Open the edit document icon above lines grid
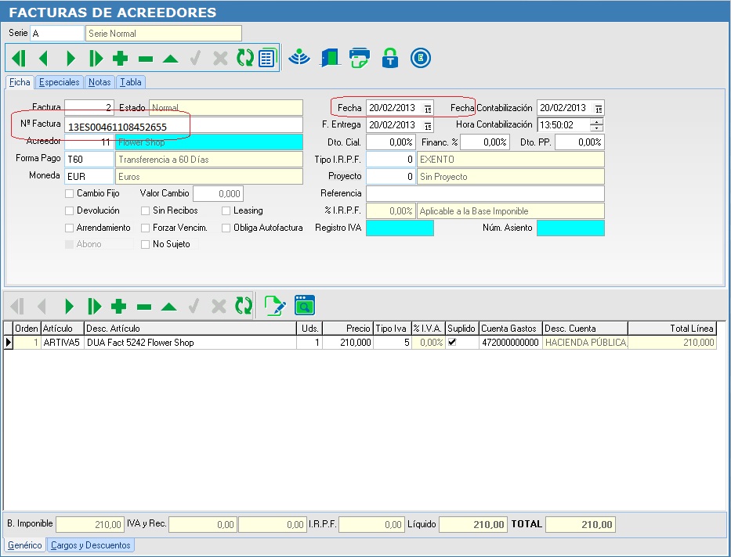 [275, 306]
